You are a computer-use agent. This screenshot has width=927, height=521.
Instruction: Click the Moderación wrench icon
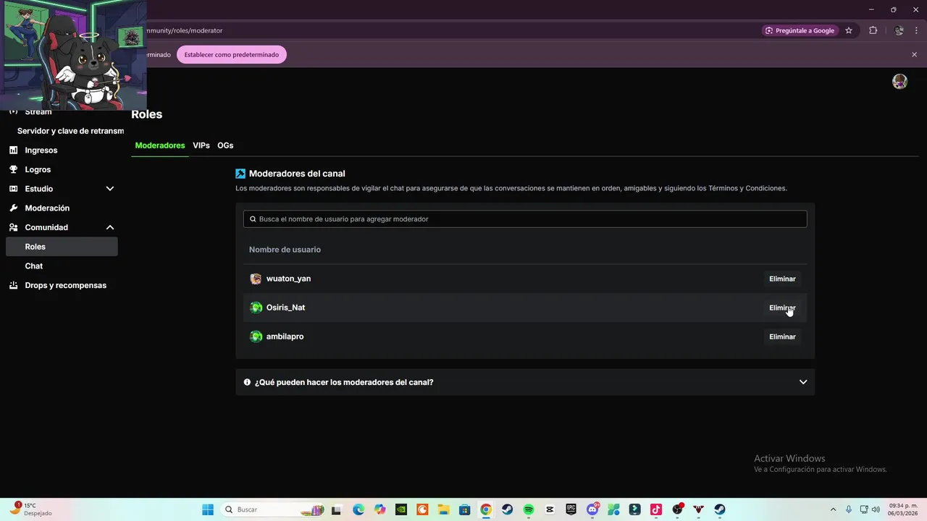(13, 208)
